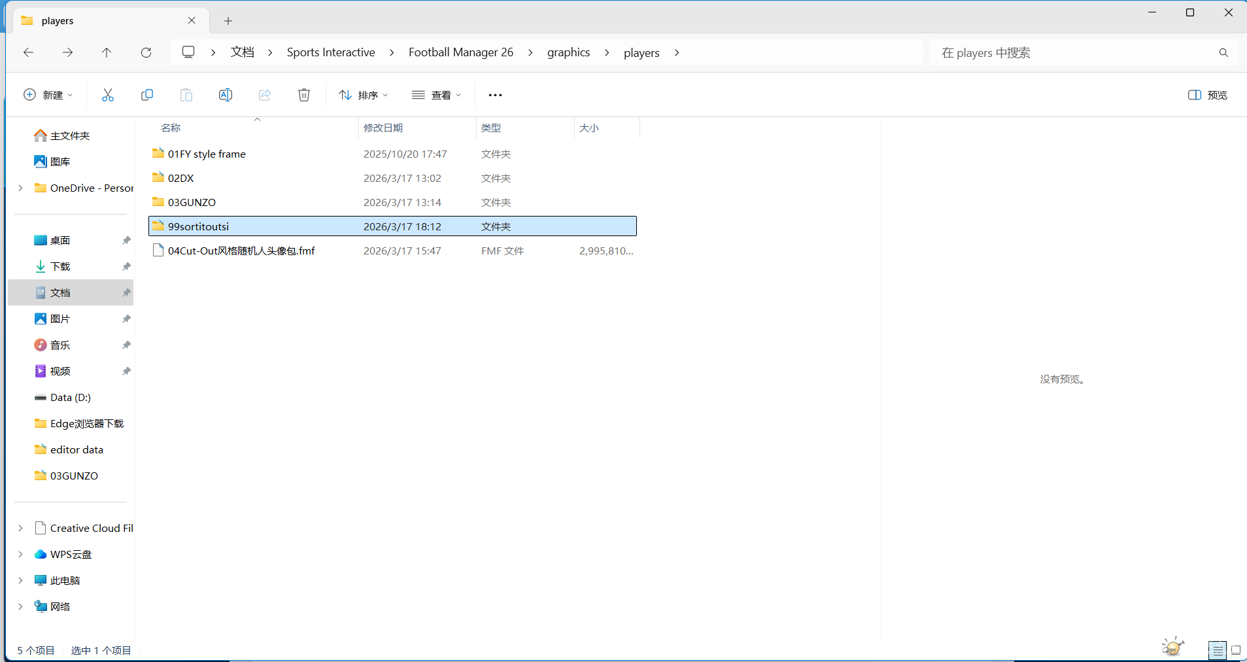This screenshot has width=1247, height=662.
Task: Switch to details view in status bar
Action: pyautogui.click(x=1217, y=650)
